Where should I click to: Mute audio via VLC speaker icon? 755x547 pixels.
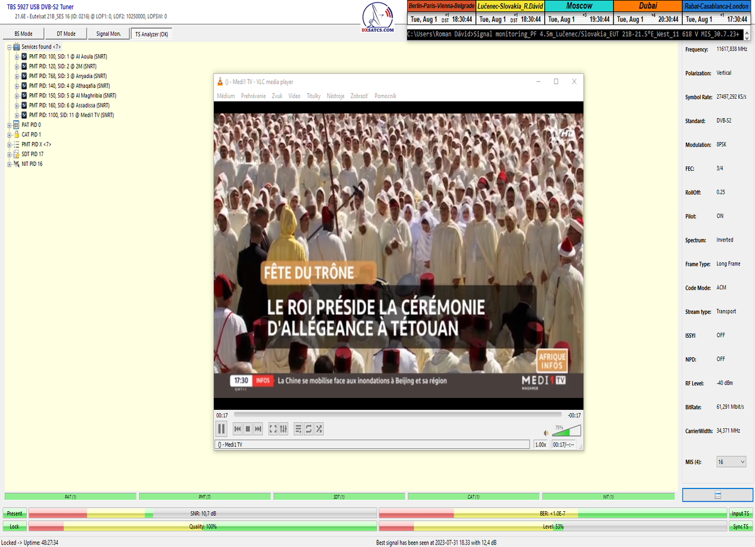tap(546, 433)
